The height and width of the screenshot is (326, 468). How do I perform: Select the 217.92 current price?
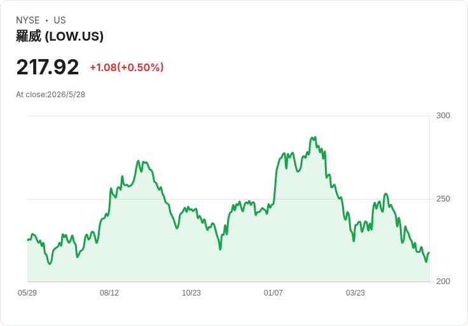(x=48, y=67)
